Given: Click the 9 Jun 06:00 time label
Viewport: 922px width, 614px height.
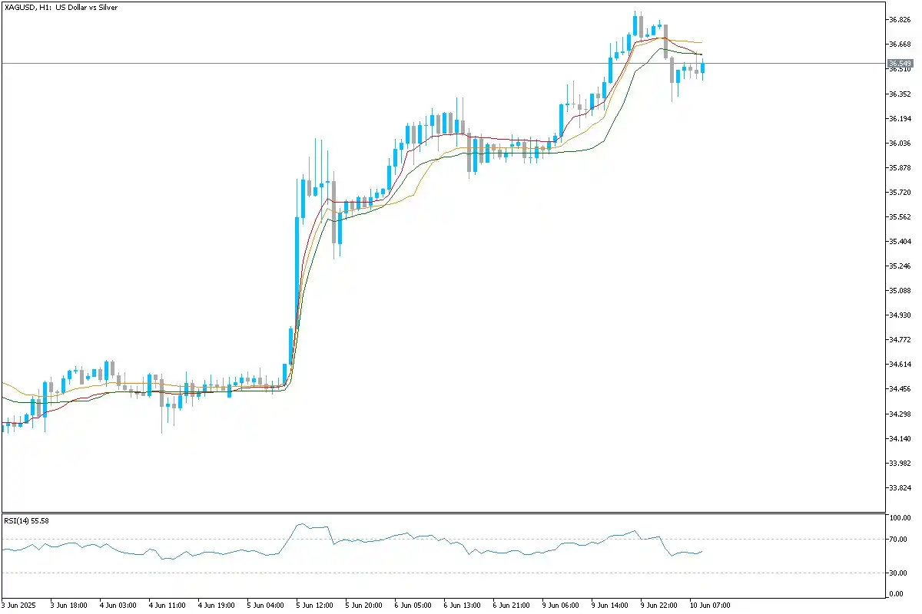Looking at the screenshot, I should (560, 606).
